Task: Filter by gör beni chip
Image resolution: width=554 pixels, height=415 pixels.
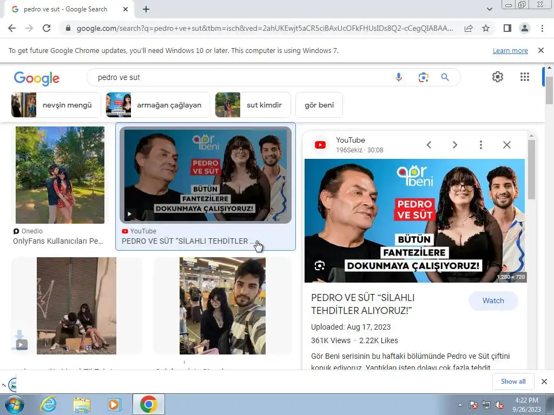Action: pyautogui.click(x=319, y=105)
